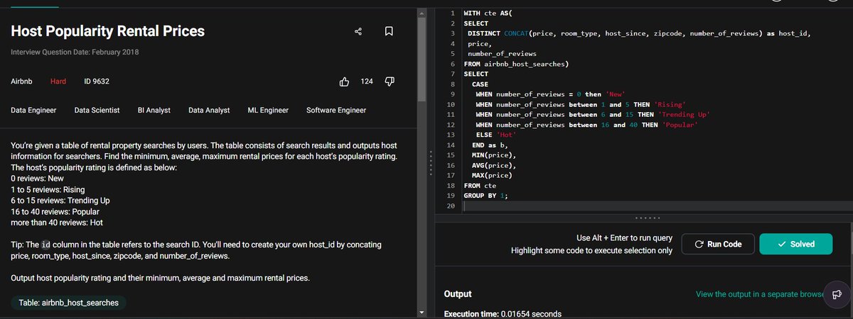Click the Output heading
Viewport: 853px width, 319px height.
pyautogui.click(x=458, y=293)
